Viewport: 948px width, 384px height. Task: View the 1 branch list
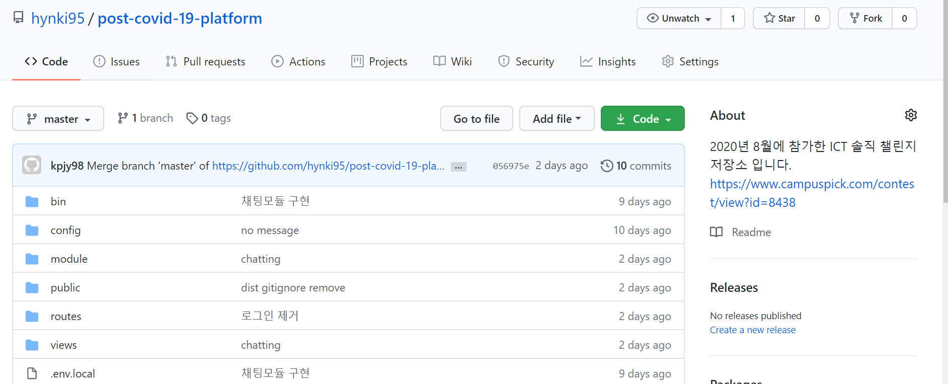point(145,118)
